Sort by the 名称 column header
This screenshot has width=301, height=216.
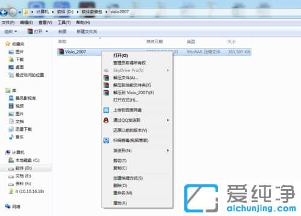[62, 41]
